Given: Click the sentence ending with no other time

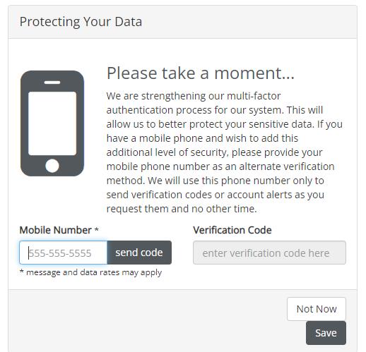Looking at the screenshot, I should [216, 195].
